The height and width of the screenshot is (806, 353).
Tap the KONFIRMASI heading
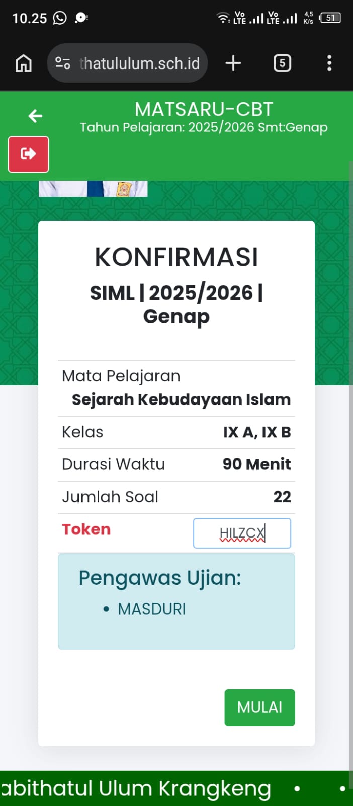[176, 257]
